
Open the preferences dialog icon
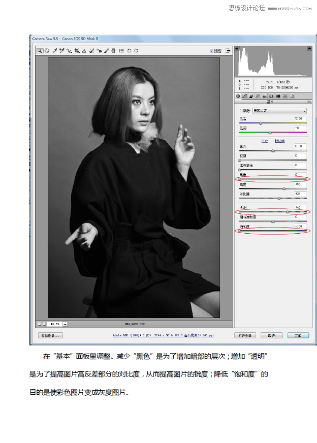click(x=121, y=51)
